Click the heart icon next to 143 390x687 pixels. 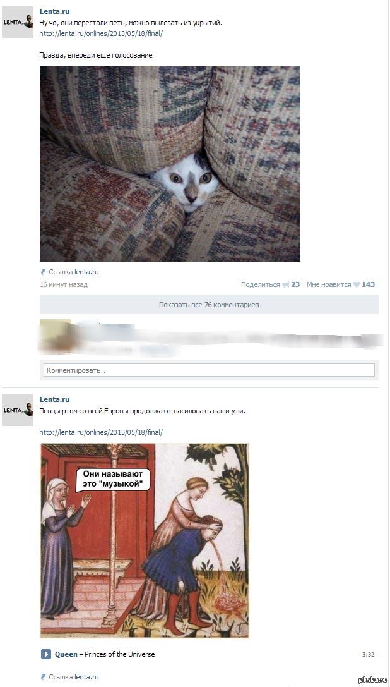(357, 284)
